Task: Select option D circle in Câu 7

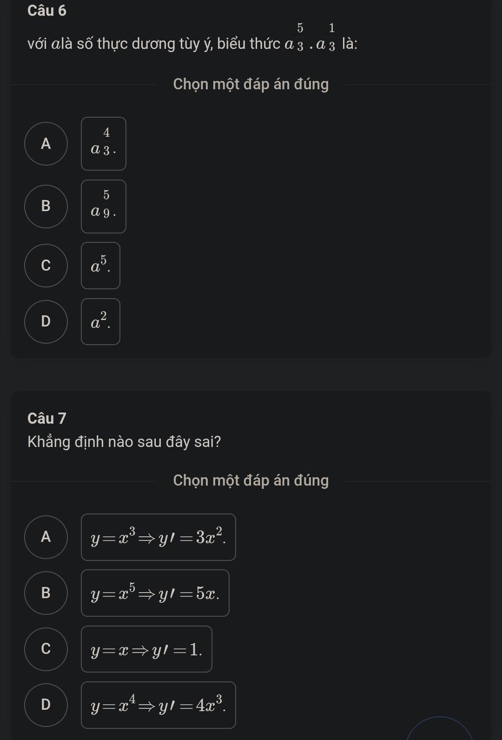Action: coord(46,705)
